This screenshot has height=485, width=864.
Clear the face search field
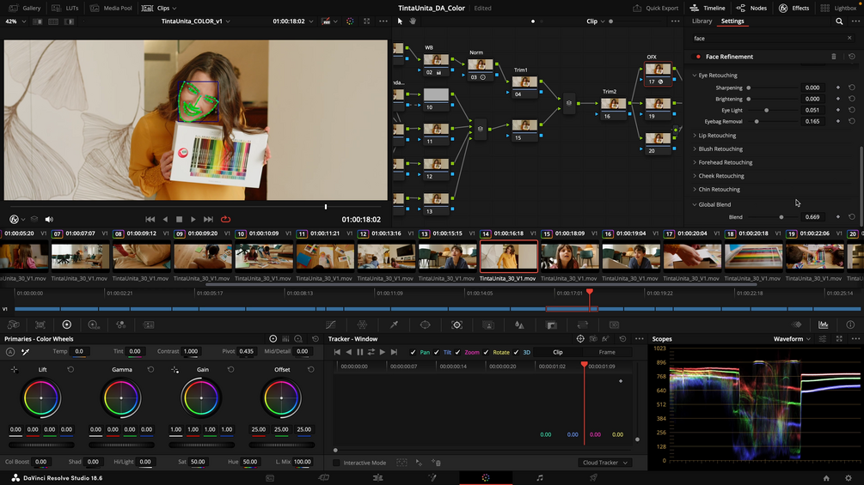tap(849, 38)
